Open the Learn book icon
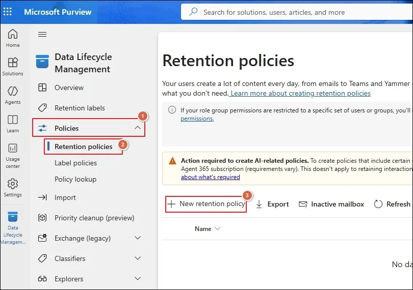 tap(13, 120)
